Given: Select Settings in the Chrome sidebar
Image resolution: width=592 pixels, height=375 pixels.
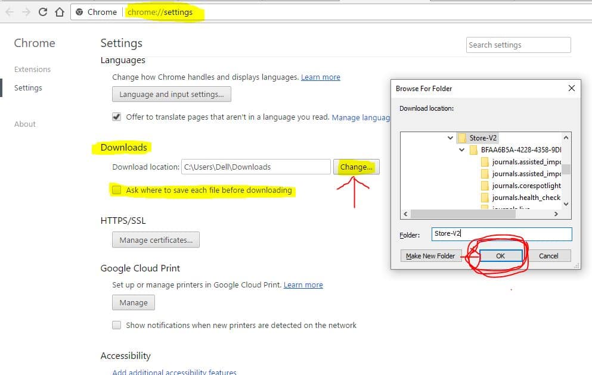Looking at the screenshot, I should tap(28, 88).
